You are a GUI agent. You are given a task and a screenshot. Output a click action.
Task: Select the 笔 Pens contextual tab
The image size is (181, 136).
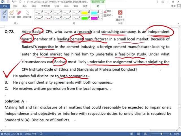(x=98, y=6)
